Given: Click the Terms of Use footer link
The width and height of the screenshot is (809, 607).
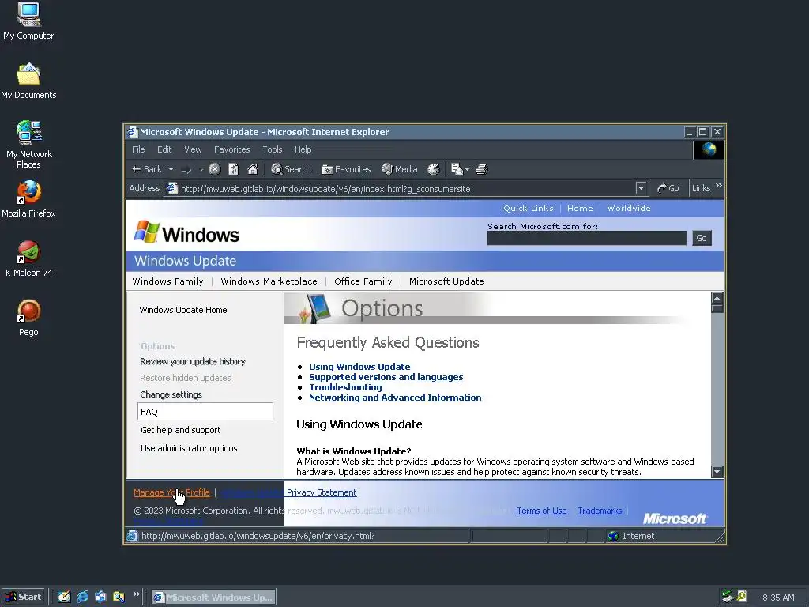Looking at the screenshot, I should click(542, 511).
